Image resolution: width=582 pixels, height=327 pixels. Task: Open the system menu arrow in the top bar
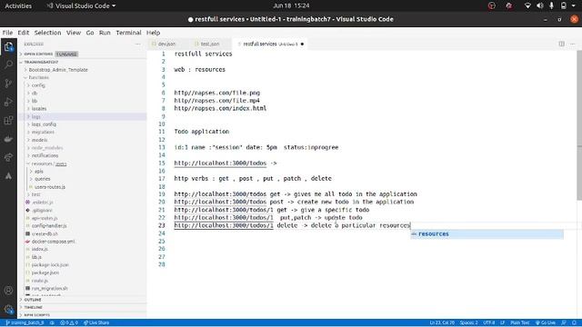click(574, 5)
